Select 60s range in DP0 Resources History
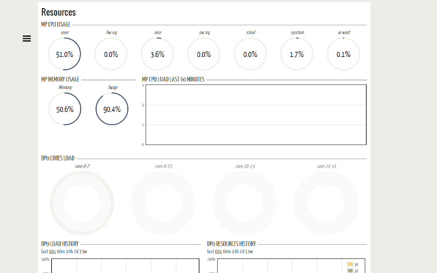Viewport: 437px width, 273px height. (x=218, y=252)
